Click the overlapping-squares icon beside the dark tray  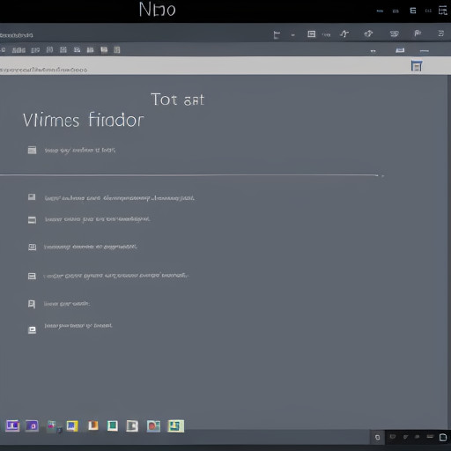(x=378, y=438)
